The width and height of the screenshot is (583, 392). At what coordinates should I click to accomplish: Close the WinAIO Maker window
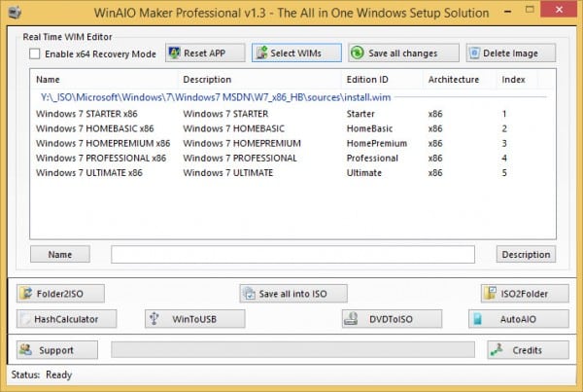coord(560,10)
